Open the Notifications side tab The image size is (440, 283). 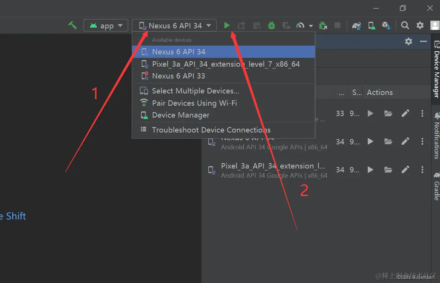click(x=436, y=136)
